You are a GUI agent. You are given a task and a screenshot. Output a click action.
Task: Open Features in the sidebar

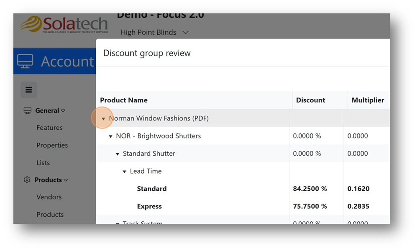tap(49, 128)
